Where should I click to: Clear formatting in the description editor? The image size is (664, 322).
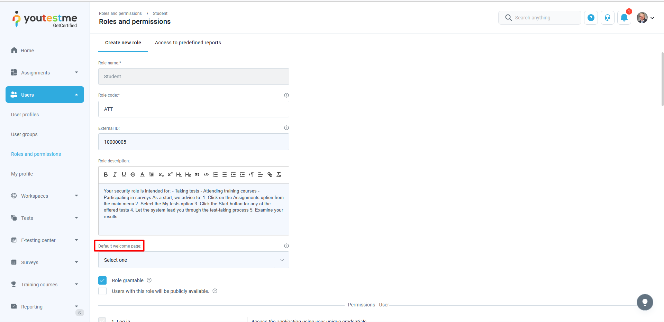tap(279, 175)
